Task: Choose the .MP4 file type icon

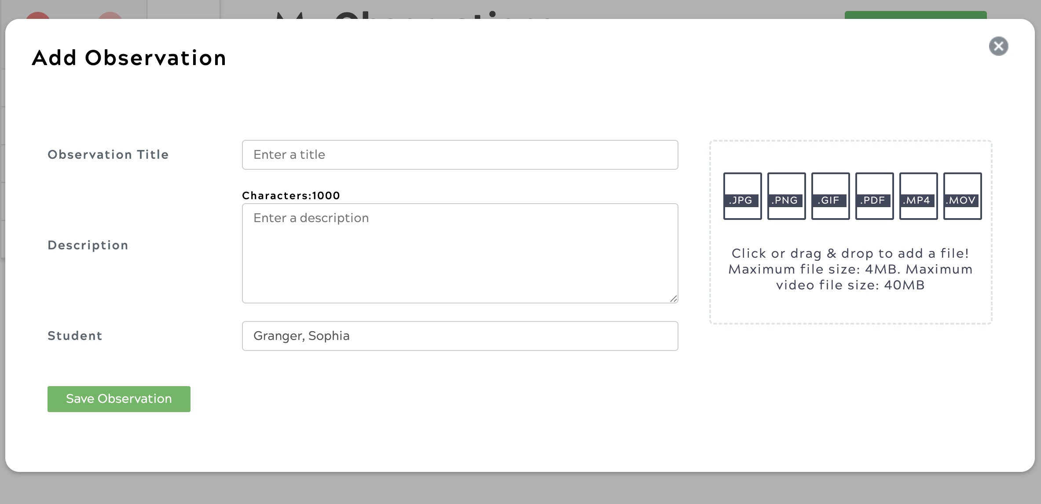Action: pyautogui.click(x=918, y=196)
